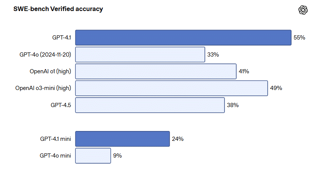
Task: Select the GPT-4.1 mini dark blue bar
Action: (122, 139)
